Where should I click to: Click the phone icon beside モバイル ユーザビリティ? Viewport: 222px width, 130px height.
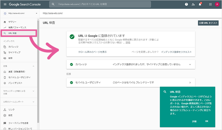click(5, 77)
